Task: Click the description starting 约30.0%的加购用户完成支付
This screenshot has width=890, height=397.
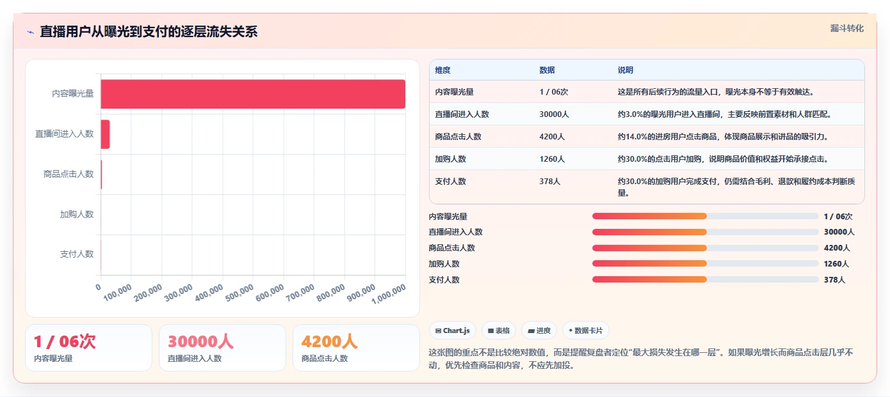Action: click(736, 187)
